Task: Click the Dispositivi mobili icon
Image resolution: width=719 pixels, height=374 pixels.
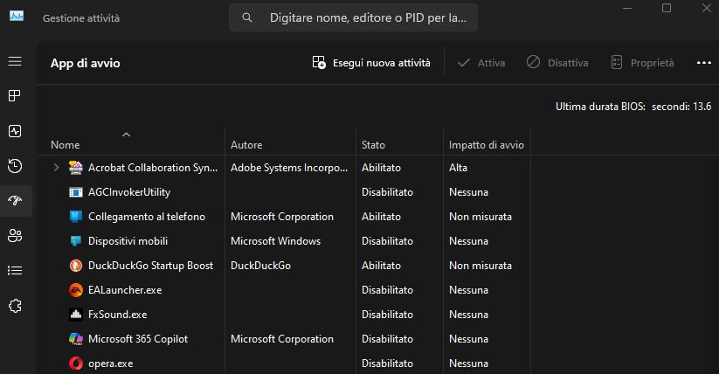Action: point(76,241)
